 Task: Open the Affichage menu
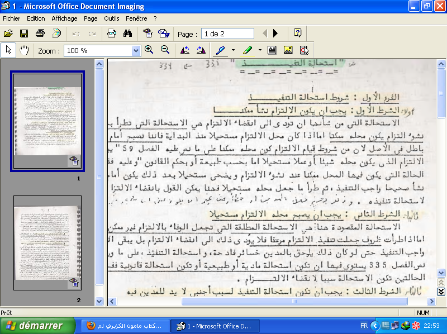(64, 18)
